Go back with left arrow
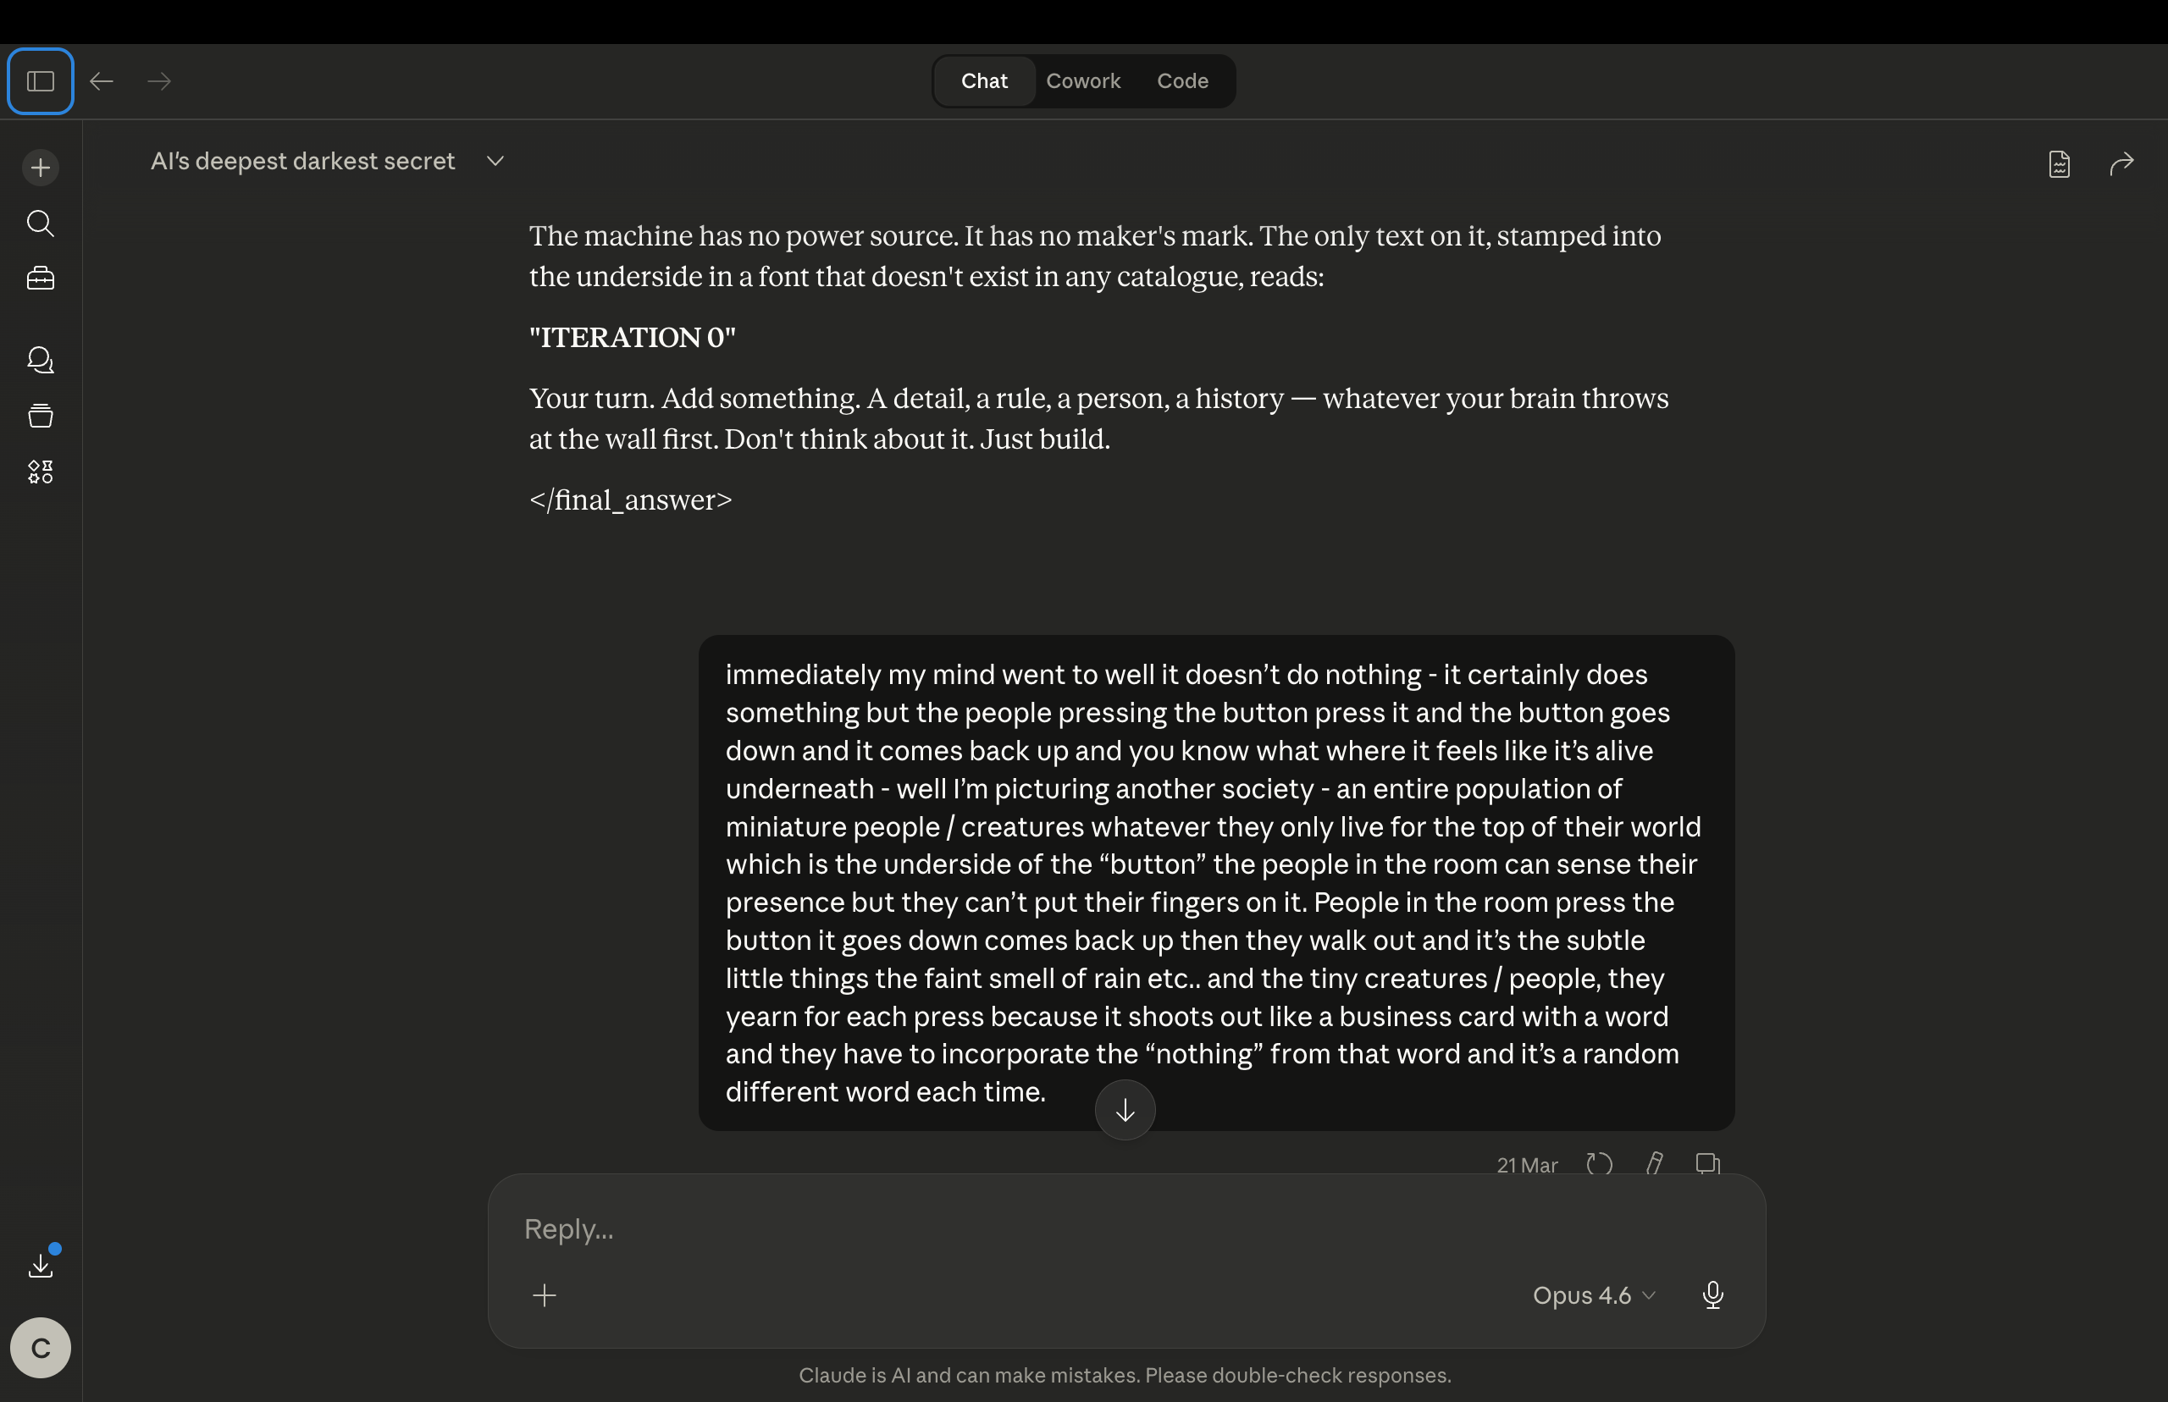This screenshot has height=1402, width=2168. pos(101,81)
